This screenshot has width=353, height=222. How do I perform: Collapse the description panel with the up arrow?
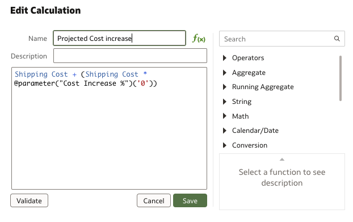click(282, 160)
